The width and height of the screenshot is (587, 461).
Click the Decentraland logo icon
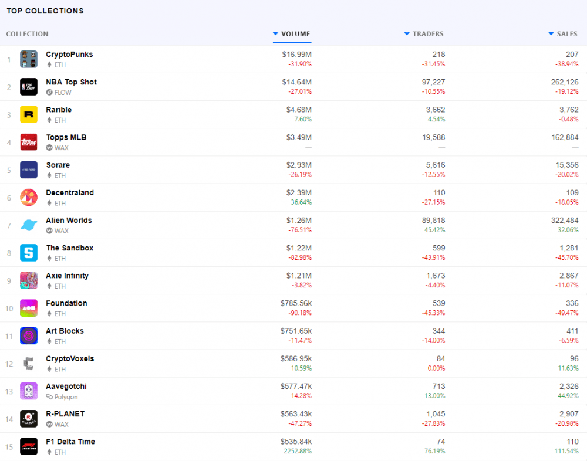pyautogui.click(x=29, y=198)
